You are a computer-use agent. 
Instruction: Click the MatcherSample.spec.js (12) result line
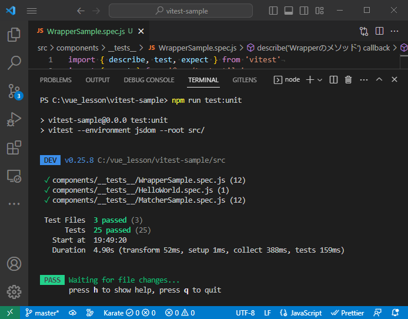(145, 200)
